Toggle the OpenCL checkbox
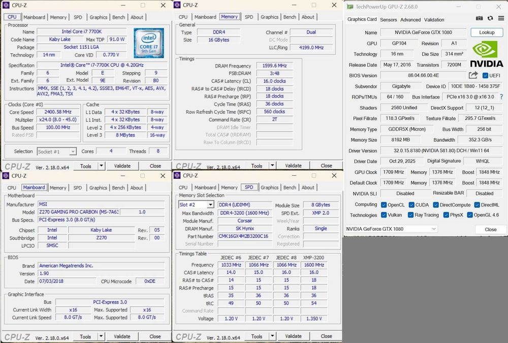Image resolution: width=508 pixels, height=343 pixels. click(384, 205)
